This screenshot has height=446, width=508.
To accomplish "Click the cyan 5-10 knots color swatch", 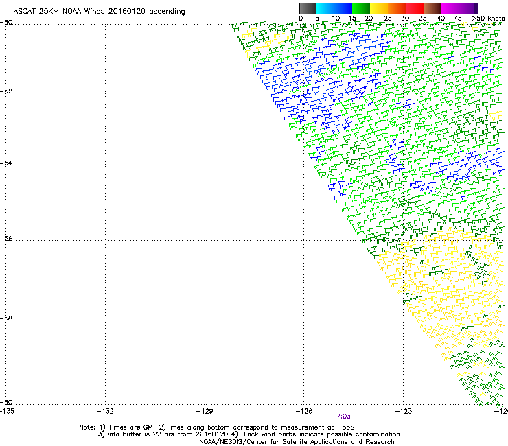I will pyautogui.click(x=325, y=8).
